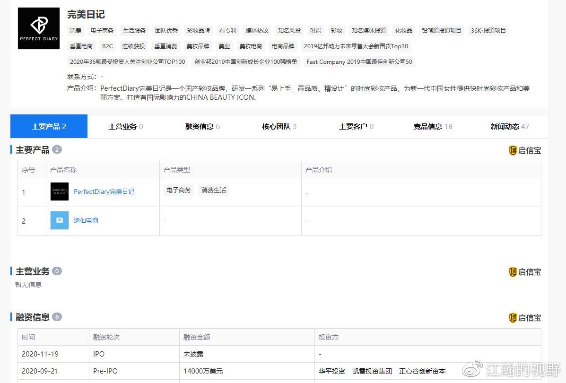Click 启信宝 logo beside 融资信息 heading
The height and width of the screenshot is (383, 566).
pos(524,318)
